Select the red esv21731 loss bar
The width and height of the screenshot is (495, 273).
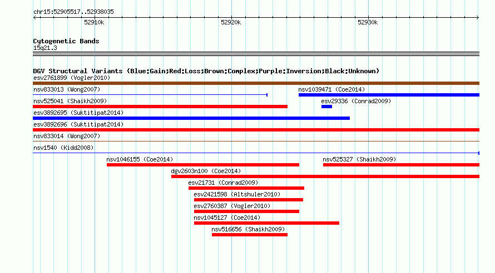click(x=246, y=188)
